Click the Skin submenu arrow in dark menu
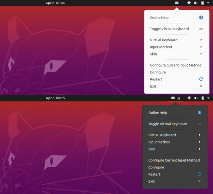This screenshot has width=213, height=194. 200,149
